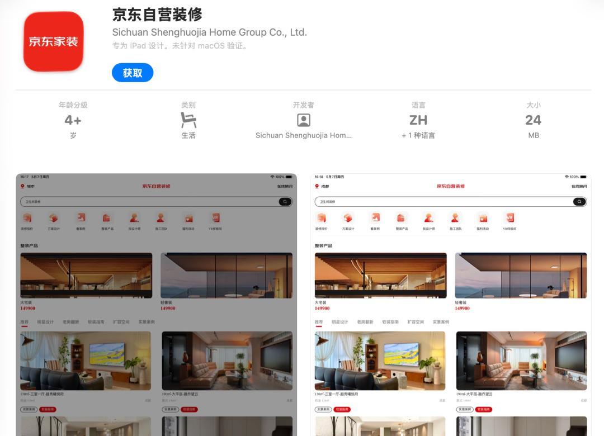
Task: Select 扩容空间 tab in the 成都 preview
Action: coord(416,322)
